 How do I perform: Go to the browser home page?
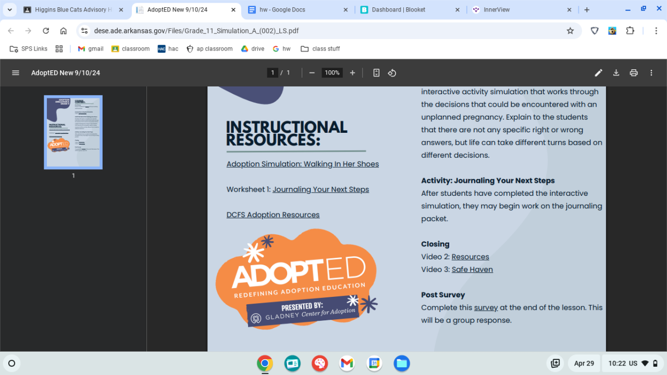[x=64, y=31]
